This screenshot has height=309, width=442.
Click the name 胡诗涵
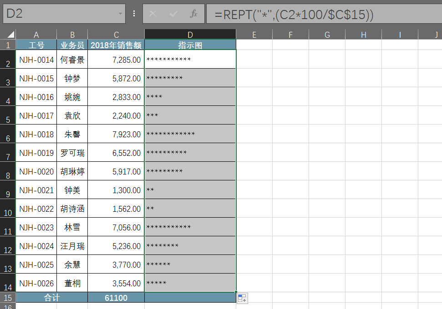(72, 208)
